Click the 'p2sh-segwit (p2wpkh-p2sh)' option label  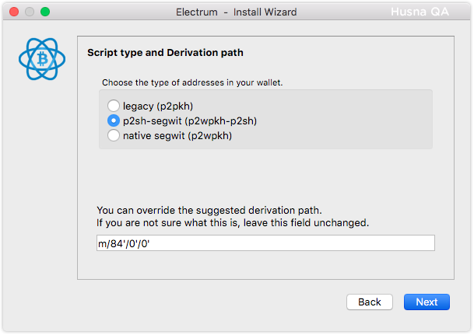point(190,121)
